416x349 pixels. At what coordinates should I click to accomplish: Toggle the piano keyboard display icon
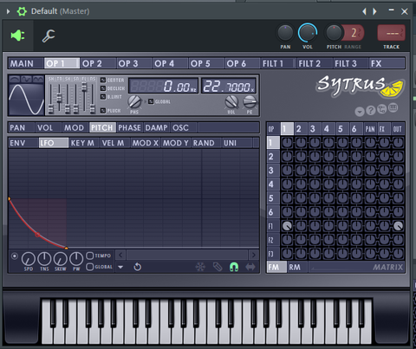[x=393, y=107]
